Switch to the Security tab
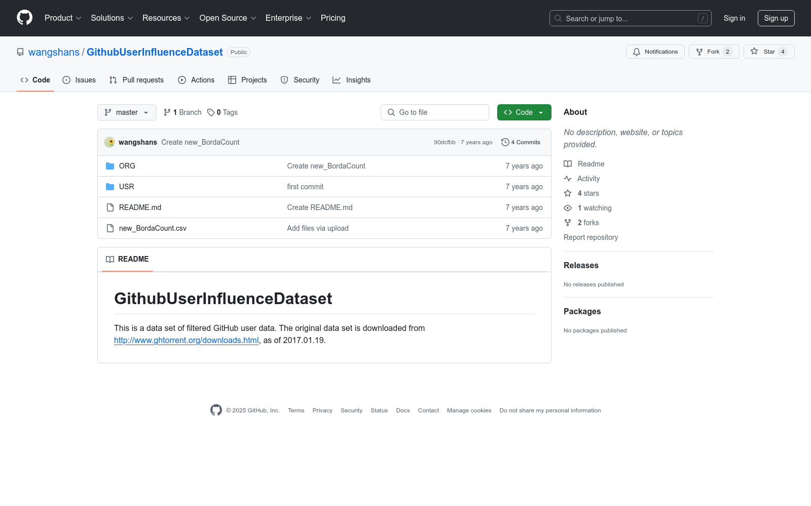The height and width of the screenshot is (506, 811). click(300, 80)
